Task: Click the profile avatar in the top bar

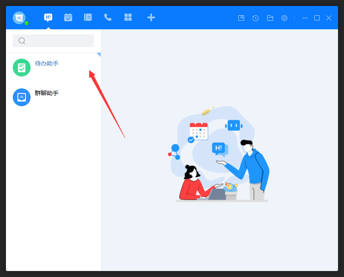Action: [19, 17]
